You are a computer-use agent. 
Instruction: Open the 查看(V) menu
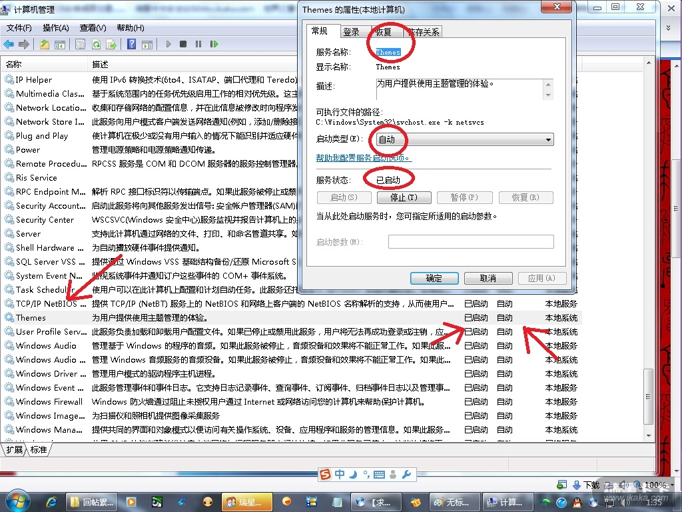click(93, 28)
